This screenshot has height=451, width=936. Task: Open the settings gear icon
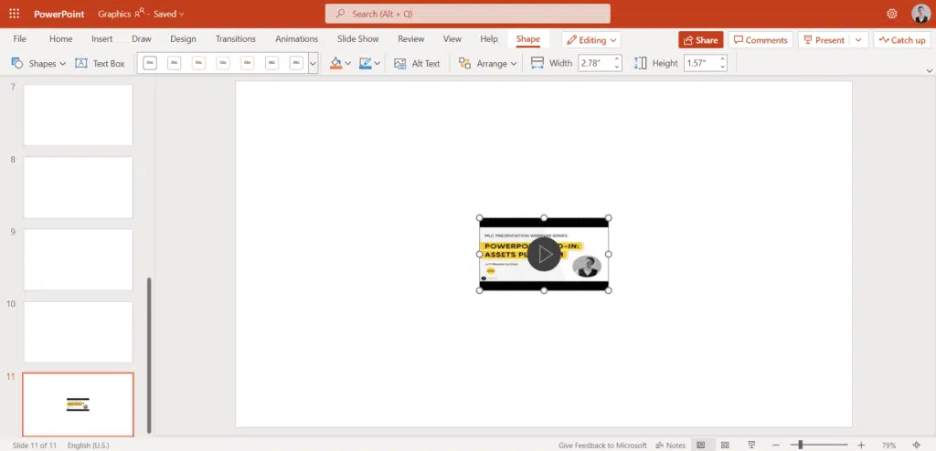point(892,14)
